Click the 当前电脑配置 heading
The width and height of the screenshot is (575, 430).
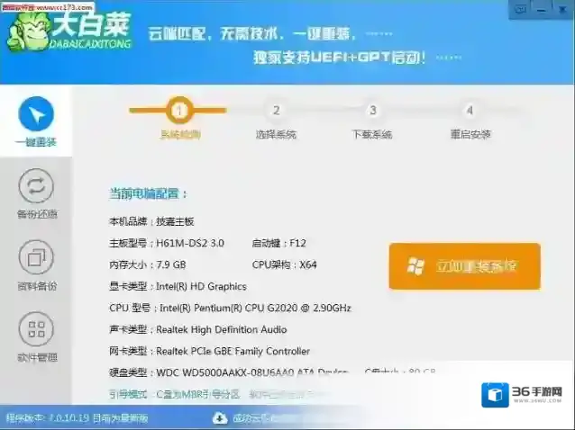click(x=148, y=193)
